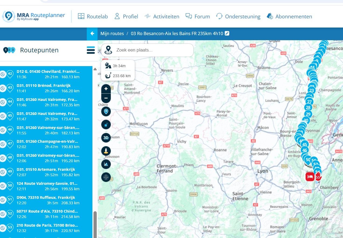Click map waypoint marker 46
This screenshot has height=238, width=343.
pyautogui.click(x=304, y=150)
